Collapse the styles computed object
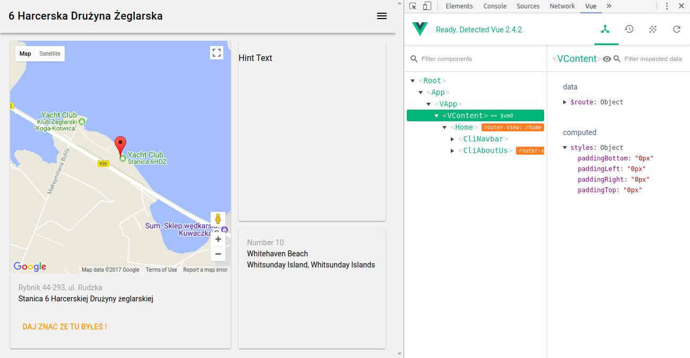Screen dimensions: 690x358 click(x=565, y=147)
